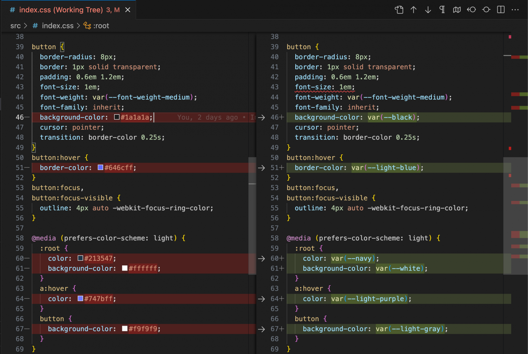Click var(--white) in the right pane
The width and height of the screenshot is (528, 354).
pos(400,268)
